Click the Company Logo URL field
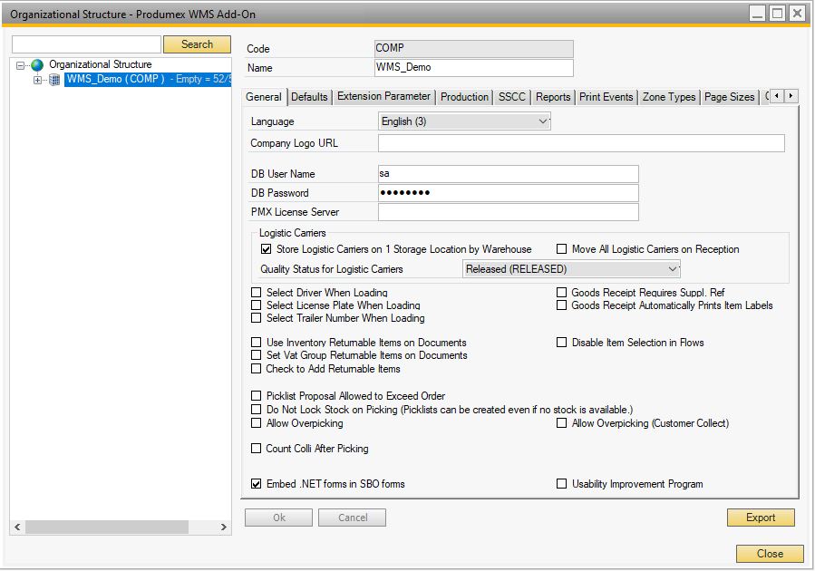 coord(580,143)
